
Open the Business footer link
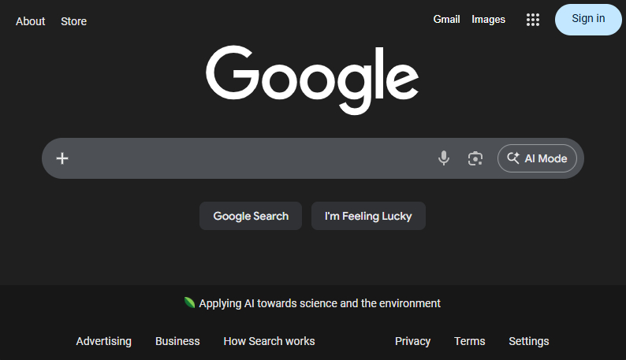[x=177, y=341]
